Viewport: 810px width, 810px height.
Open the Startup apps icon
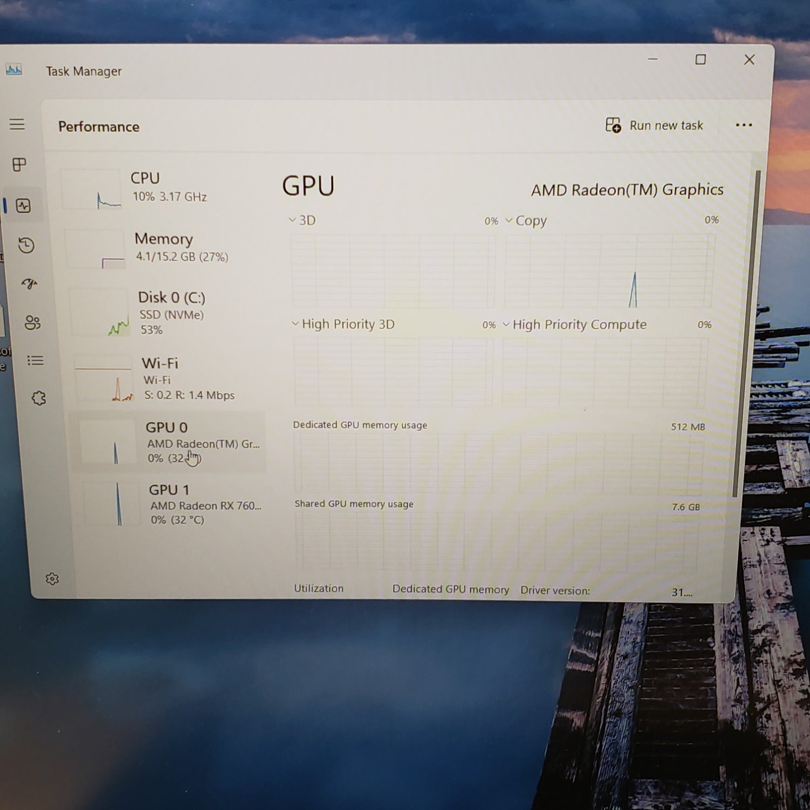[29, 284]
